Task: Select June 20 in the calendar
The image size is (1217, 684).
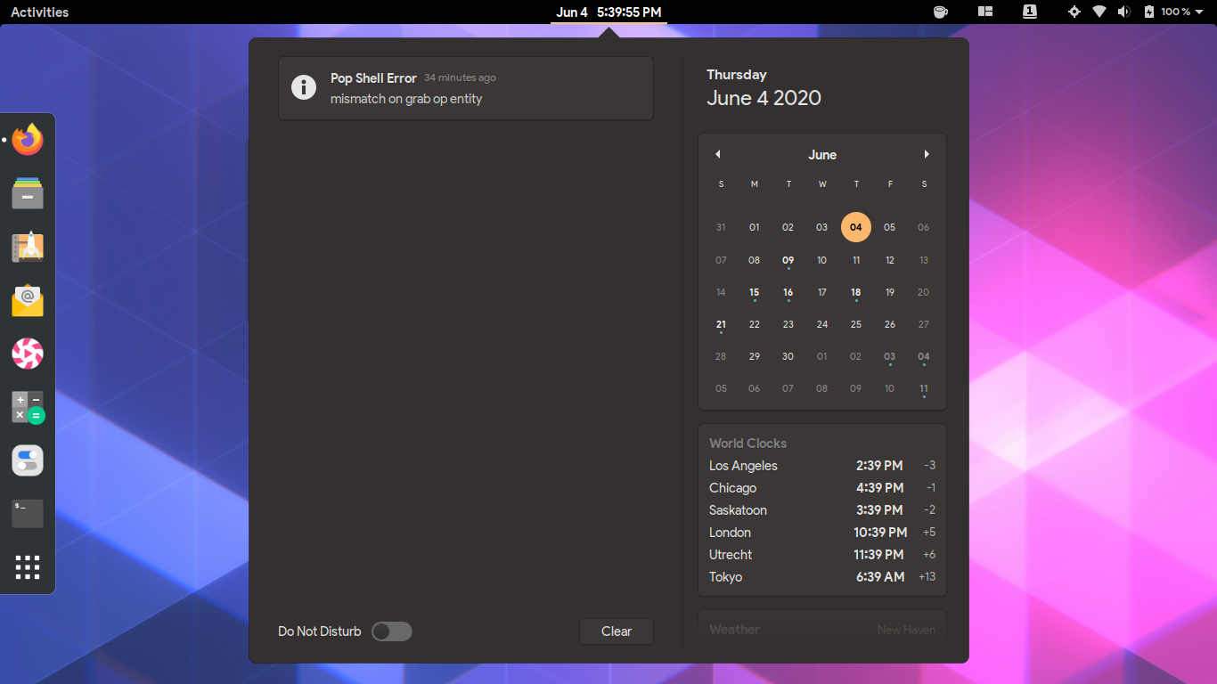Action: click(x=924, y=293)
